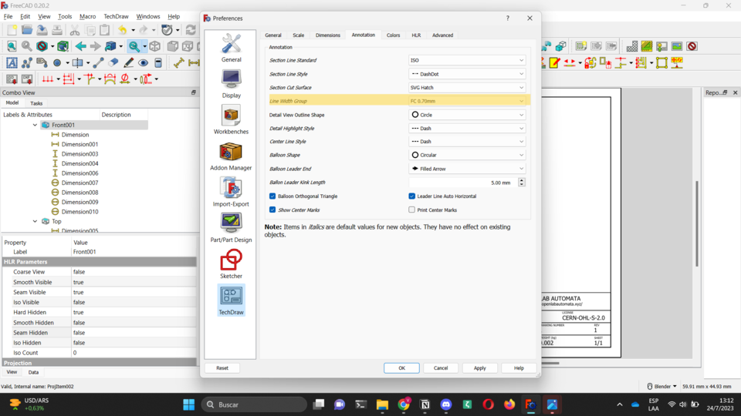Click the New document icon
The height and width of the screenshot is (416, 741).
pyautogui.click(x=12, y=30)
